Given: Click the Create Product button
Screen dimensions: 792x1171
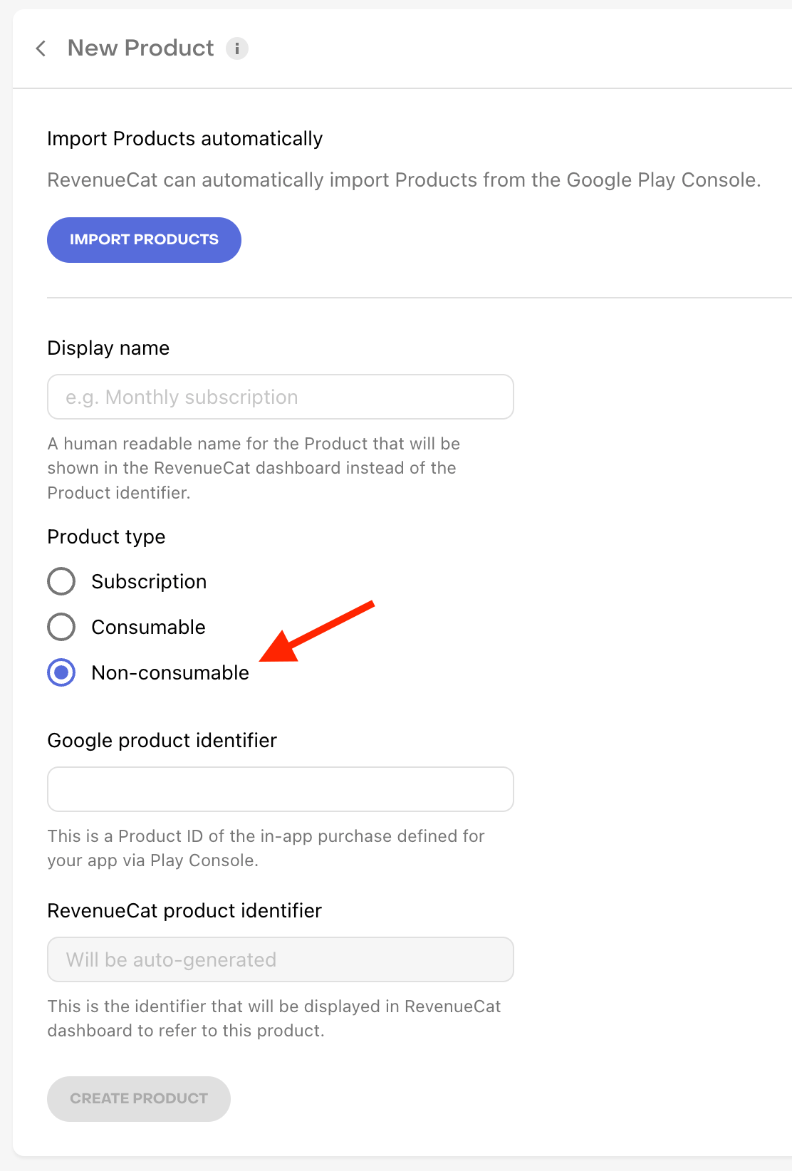Looking at the screenshot, I should click(139, 1098).
